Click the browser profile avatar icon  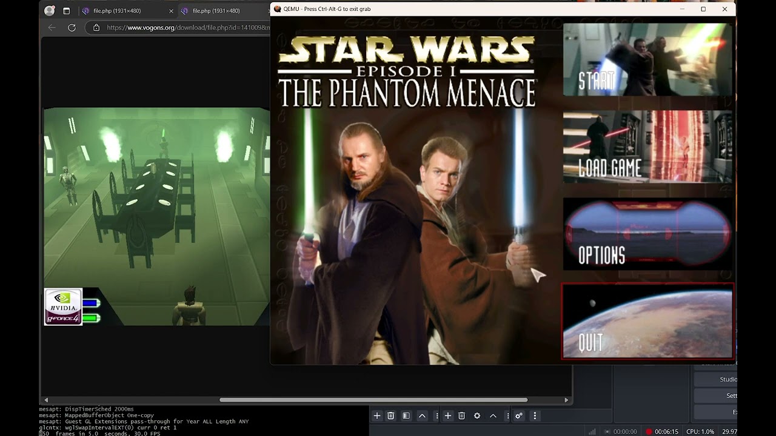point(50,10)
